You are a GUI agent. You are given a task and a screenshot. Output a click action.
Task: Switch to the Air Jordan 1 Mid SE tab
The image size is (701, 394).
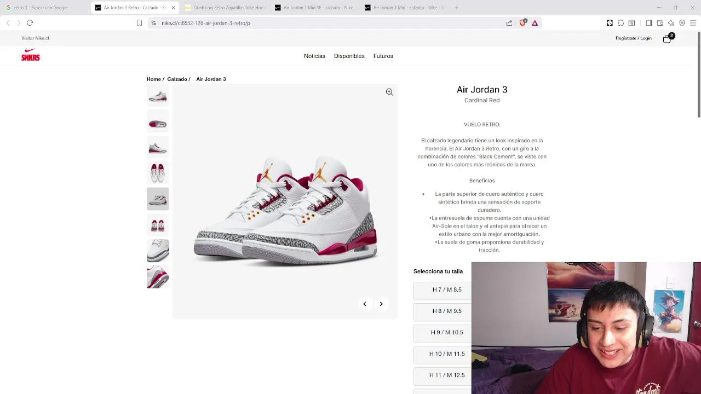[x=314, y=8]
